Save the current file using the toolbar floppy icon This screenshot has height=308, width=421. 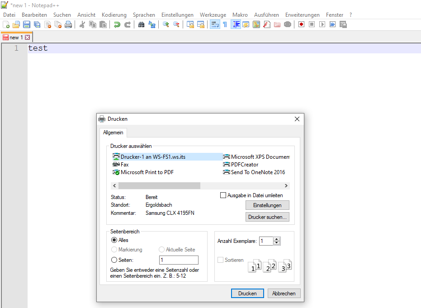[27, 25]
